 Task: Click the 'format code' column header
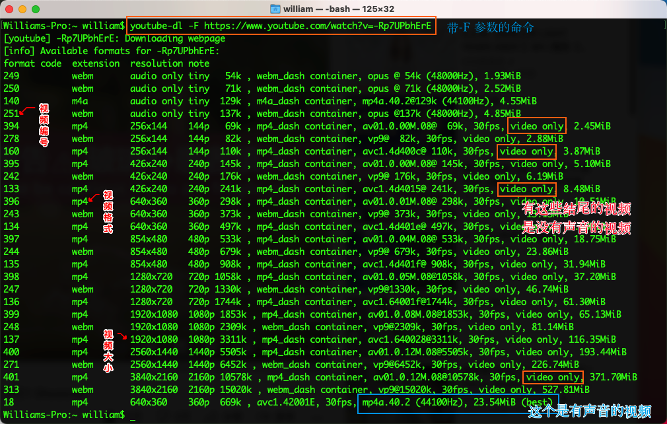point(33,64)
